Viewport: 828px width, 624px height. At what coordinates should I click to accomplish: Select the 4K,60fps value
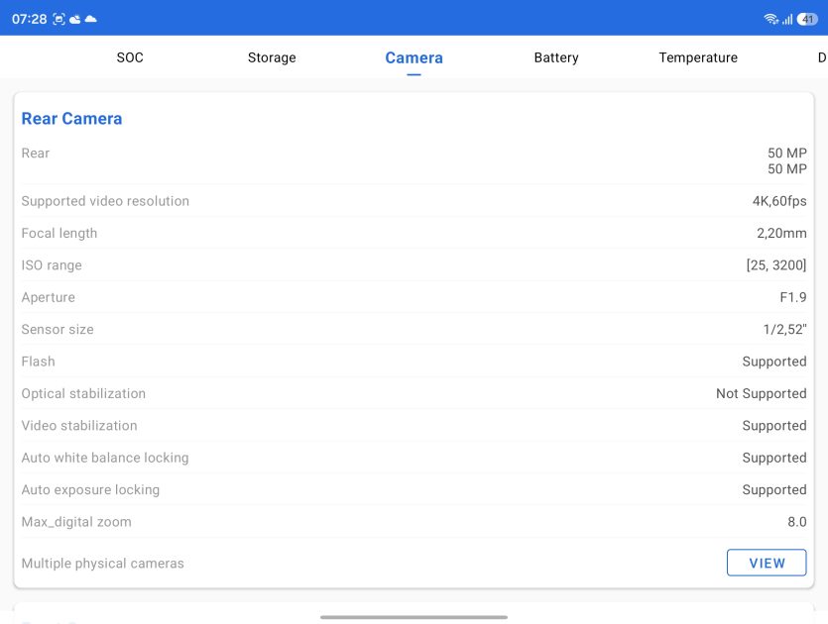click(x=779, y=201)
